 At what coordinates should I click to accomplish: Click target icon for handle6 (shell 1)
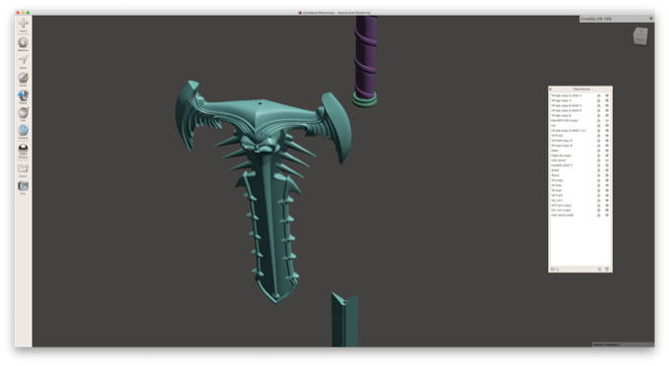click(x=598, y=165)
